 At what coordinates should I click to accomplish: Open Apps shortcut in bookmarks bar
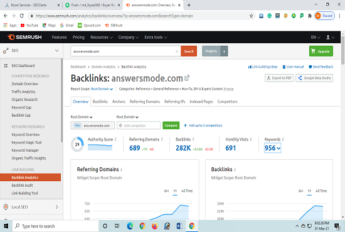pos(10,25)
